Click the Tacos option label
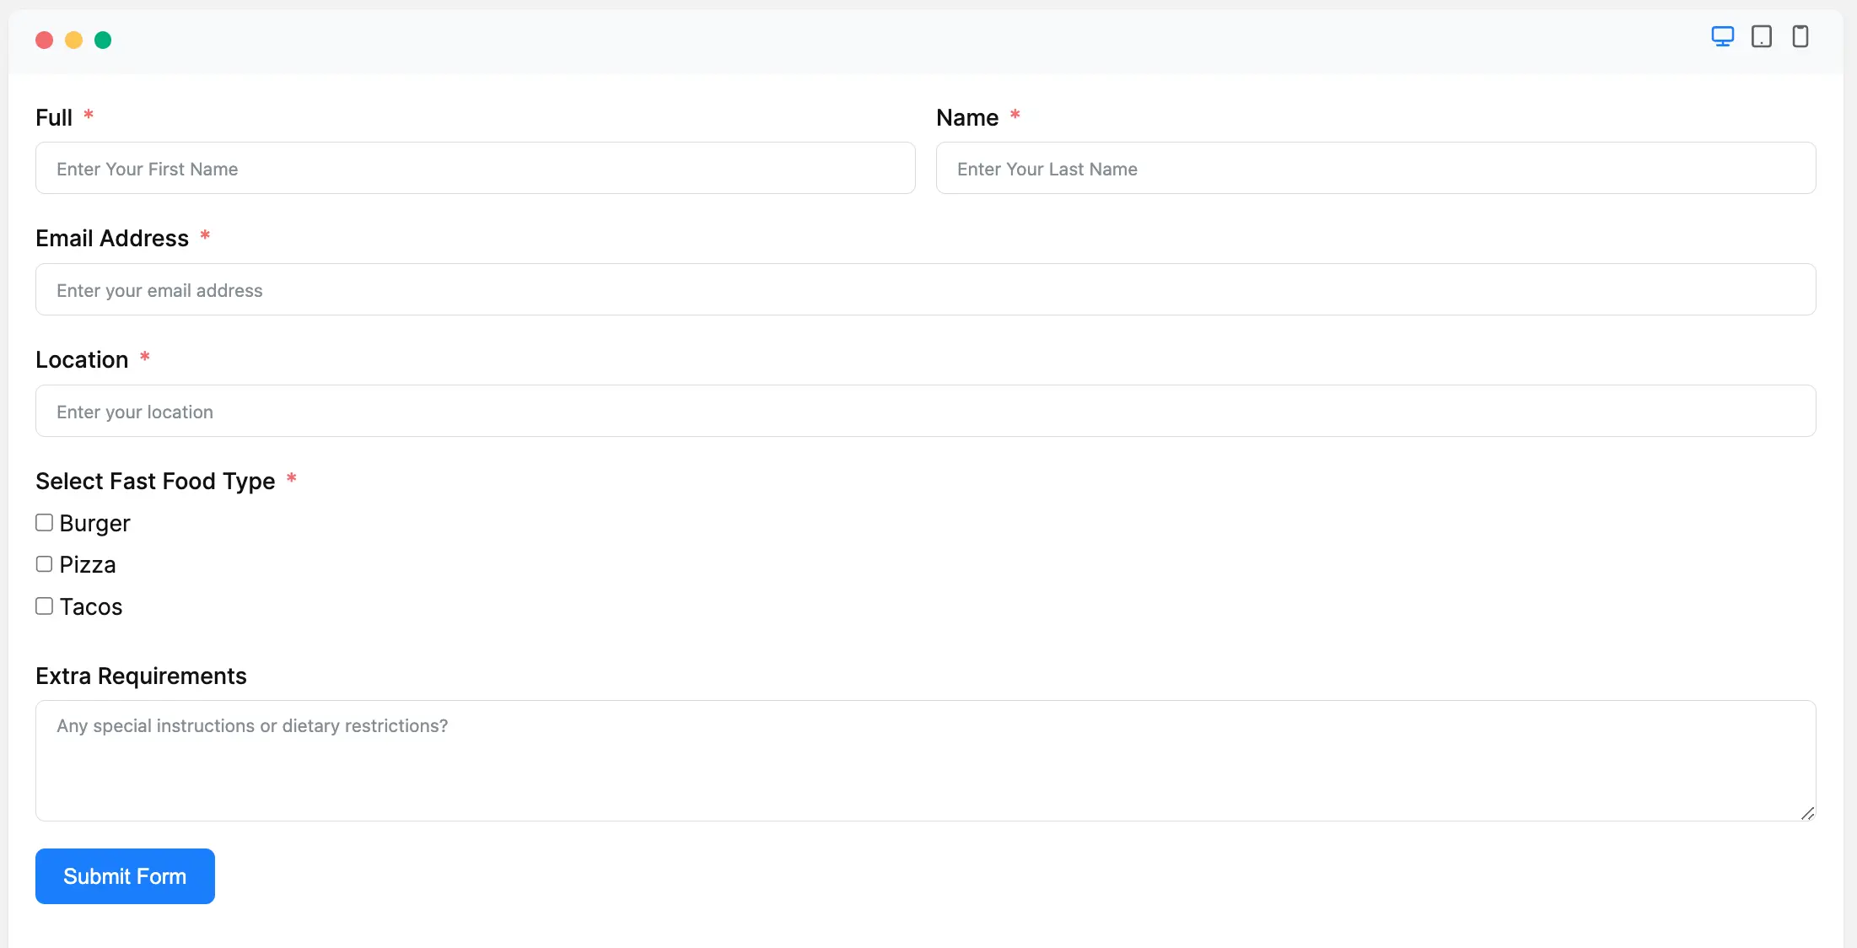 (91, 607)
